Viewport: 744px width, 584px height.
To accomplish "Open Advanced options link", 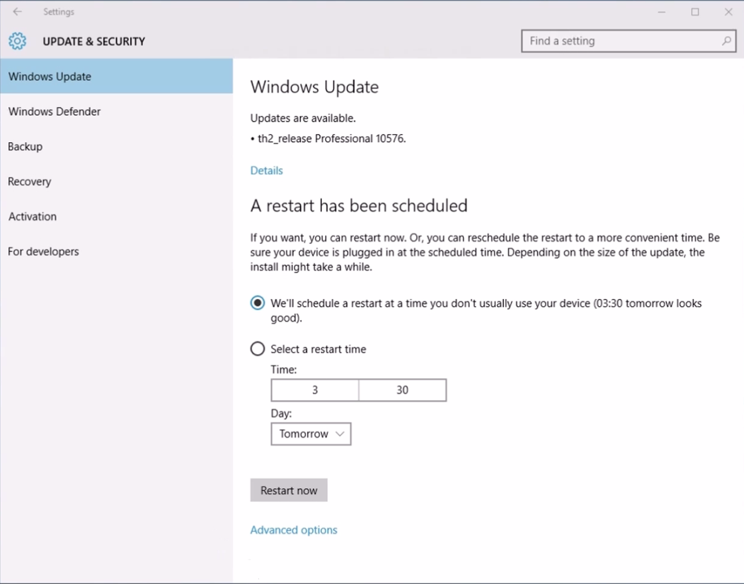I will pos(294,530).
